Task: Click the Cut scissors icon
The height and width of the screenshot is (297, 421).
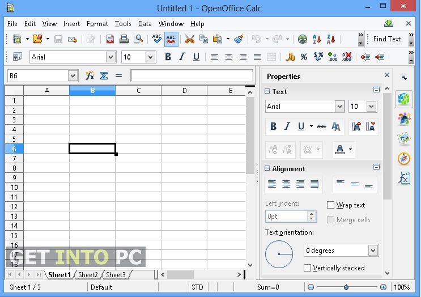Action: click(x=190, y=39)
